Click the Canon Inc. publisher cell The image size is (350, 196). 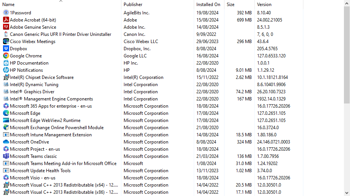[x=134, y=34]
